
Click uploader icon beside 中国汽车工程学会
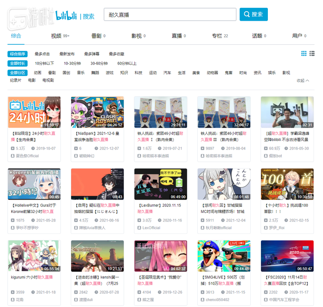[x=265, y=300]
